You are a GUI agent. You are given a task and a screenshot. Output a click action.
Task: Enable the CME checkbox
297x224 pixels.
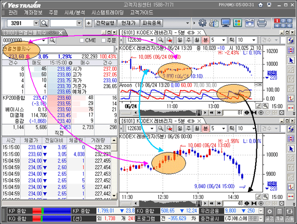[x=81, y=40]
